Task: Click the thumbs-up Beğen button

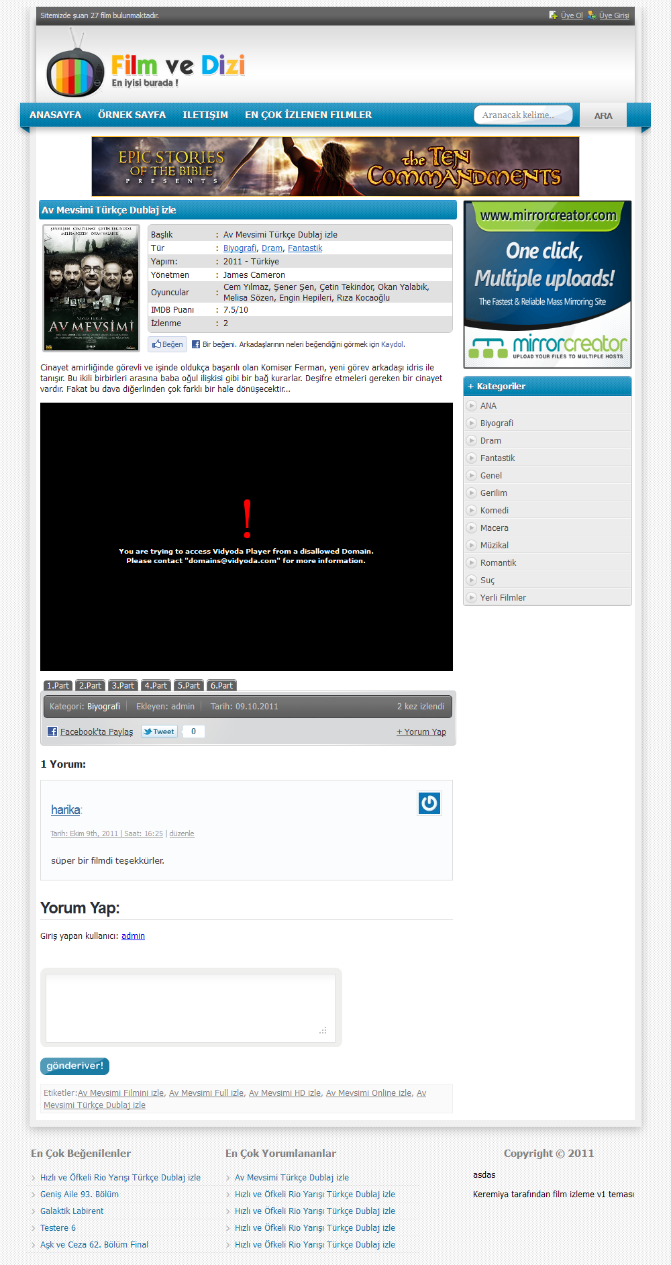Action: pyautogui.click(x=167, y=344)
